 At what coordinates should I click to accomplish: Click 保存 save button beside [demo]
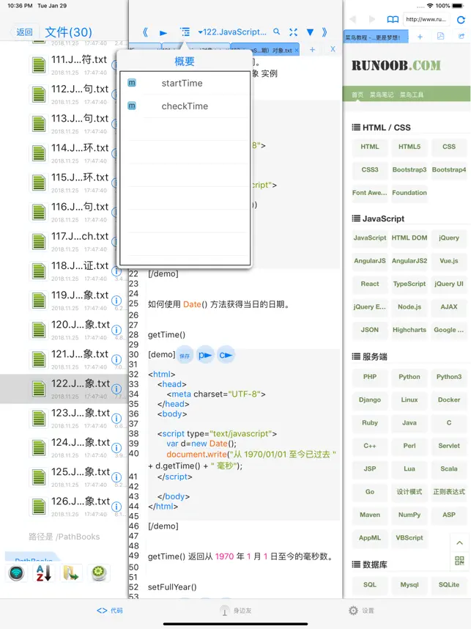(x=185, y=356)
